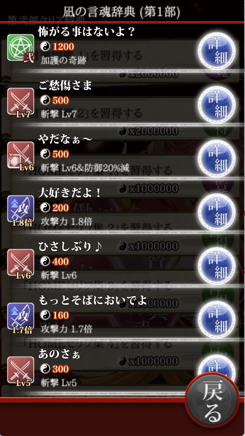The image size is (245, 436).
Task: Select the blue attack 1.7倍 icon
Action: point(21,317)
